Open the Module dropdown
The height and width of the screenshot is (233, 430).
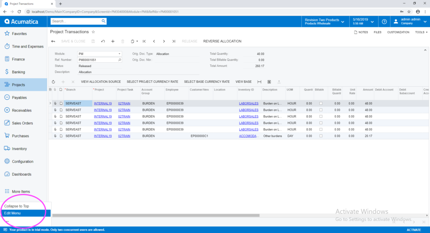click(120, 54)
